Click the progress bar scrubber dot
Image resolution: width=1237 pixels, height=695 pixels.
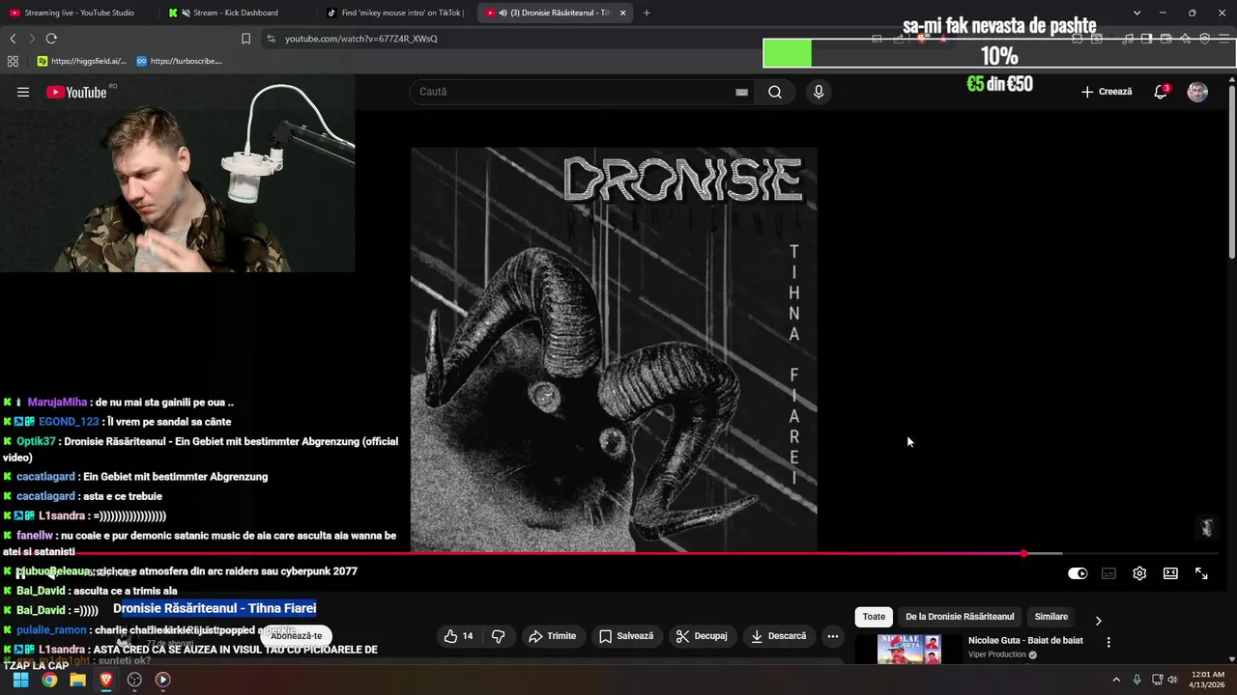click(x=1023, y=553)
